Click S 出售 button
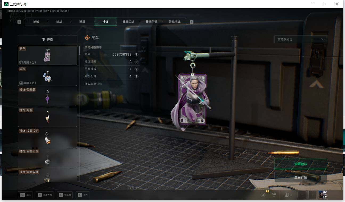This screenshot has height=202, width=345. tap(83, 195)
